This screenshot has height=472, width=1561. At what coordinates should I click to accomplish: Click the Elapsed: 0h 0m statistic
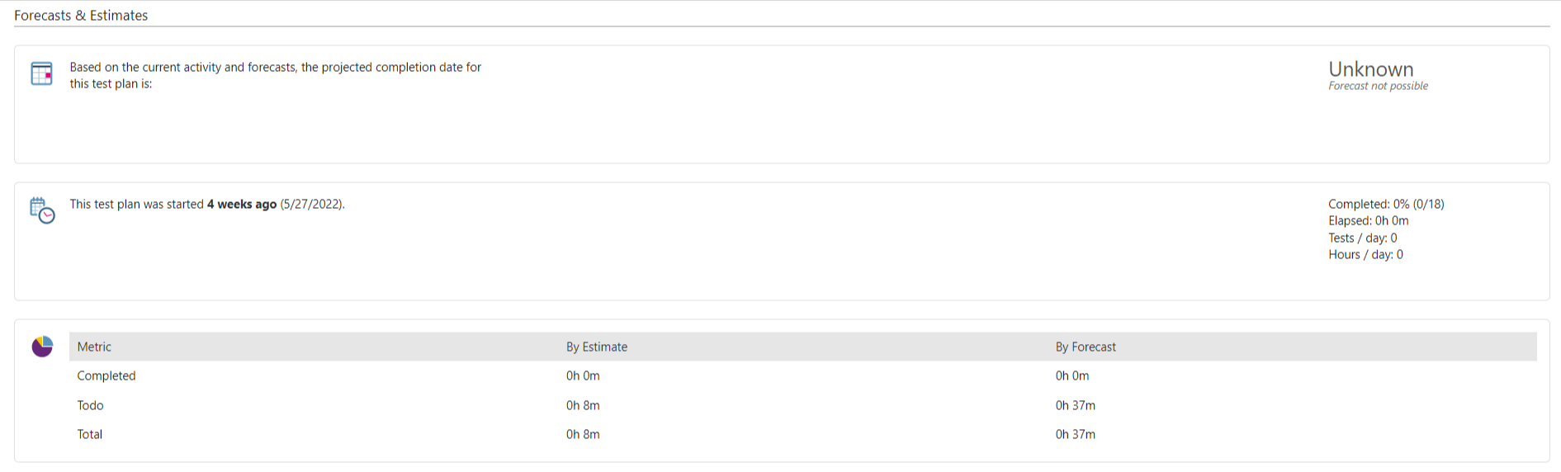pos(1368,221)
